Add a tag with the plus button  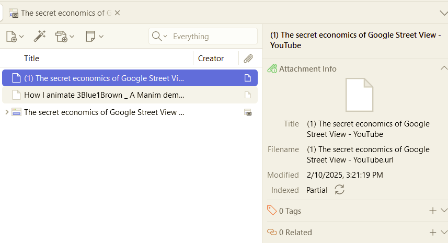coord(432,211)
